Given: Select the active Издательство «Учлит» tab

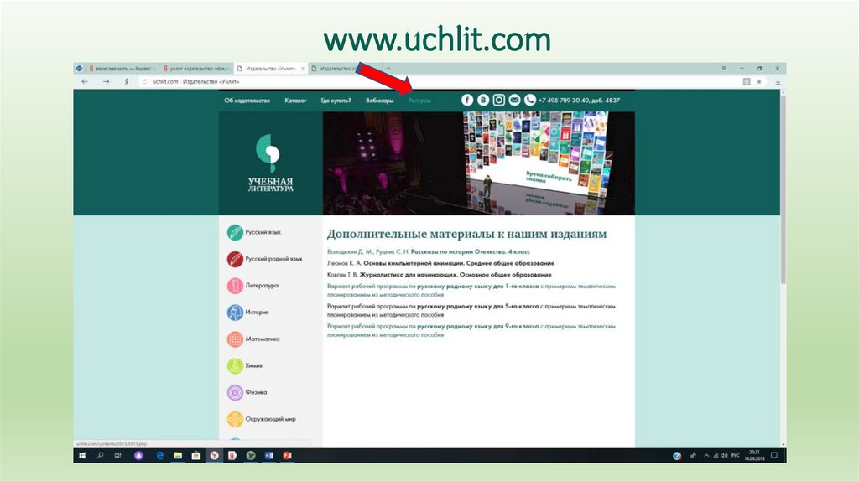Looking at the screenshot, I should point(271,69).
